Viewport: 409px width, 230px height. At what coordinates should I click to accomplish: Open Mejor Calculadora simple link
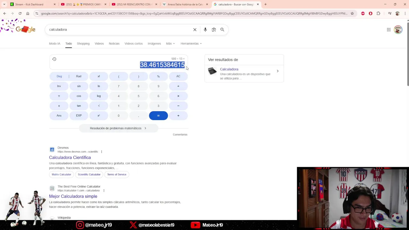click(73, 196)
